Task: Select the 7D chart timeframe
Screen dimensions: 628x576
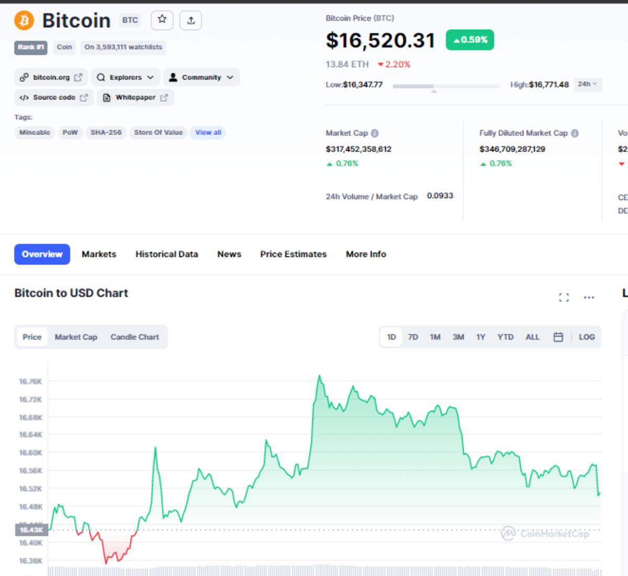Action: pyautogui.click(x=413, y=337)
